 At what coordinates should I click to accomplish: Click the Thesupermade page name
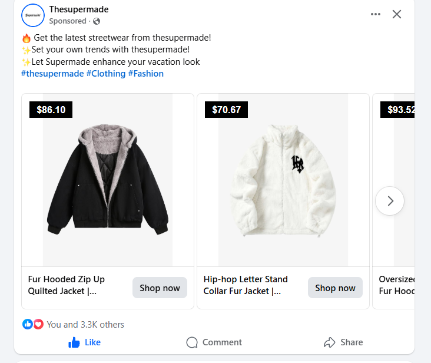[x=79, y=9]
